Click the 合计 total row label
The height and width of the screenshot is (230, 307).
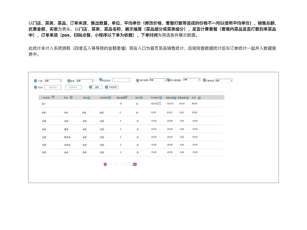point(43,104)
